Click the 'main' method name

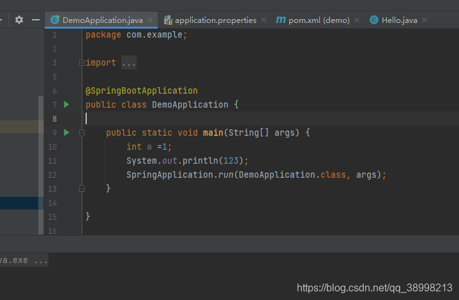[x=213, y=133]
